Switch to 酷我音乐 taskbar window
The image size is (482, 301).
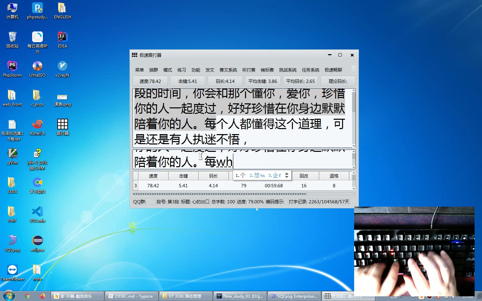(77, 296)
